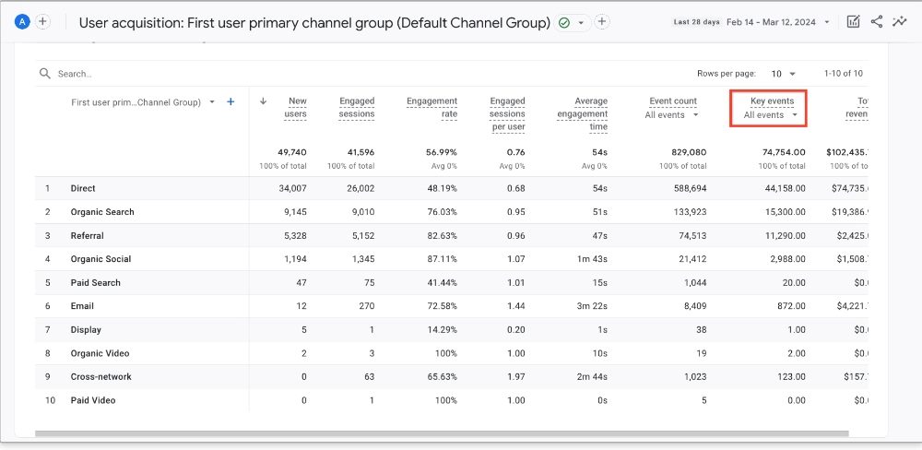The image size is (922, 450).
Task: Sort by Average engagement time header
Action: tap(583, 114)
